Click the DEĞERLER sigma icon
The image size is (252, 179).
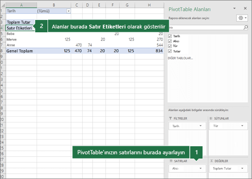(212, 160)
